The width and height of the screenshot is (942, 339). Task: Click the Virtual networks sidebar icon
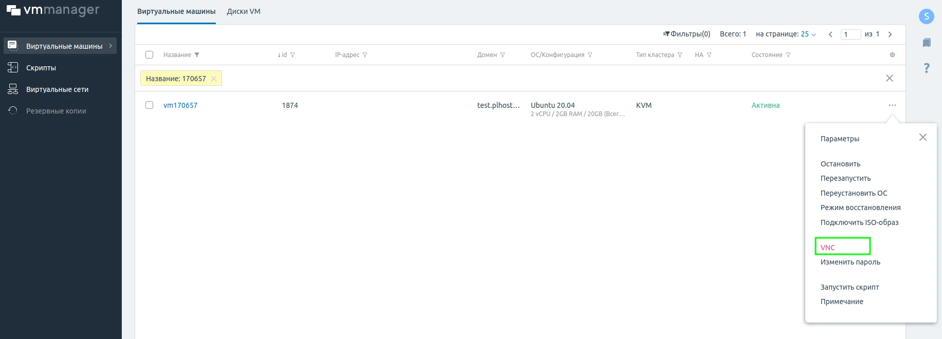coord(13,89)
